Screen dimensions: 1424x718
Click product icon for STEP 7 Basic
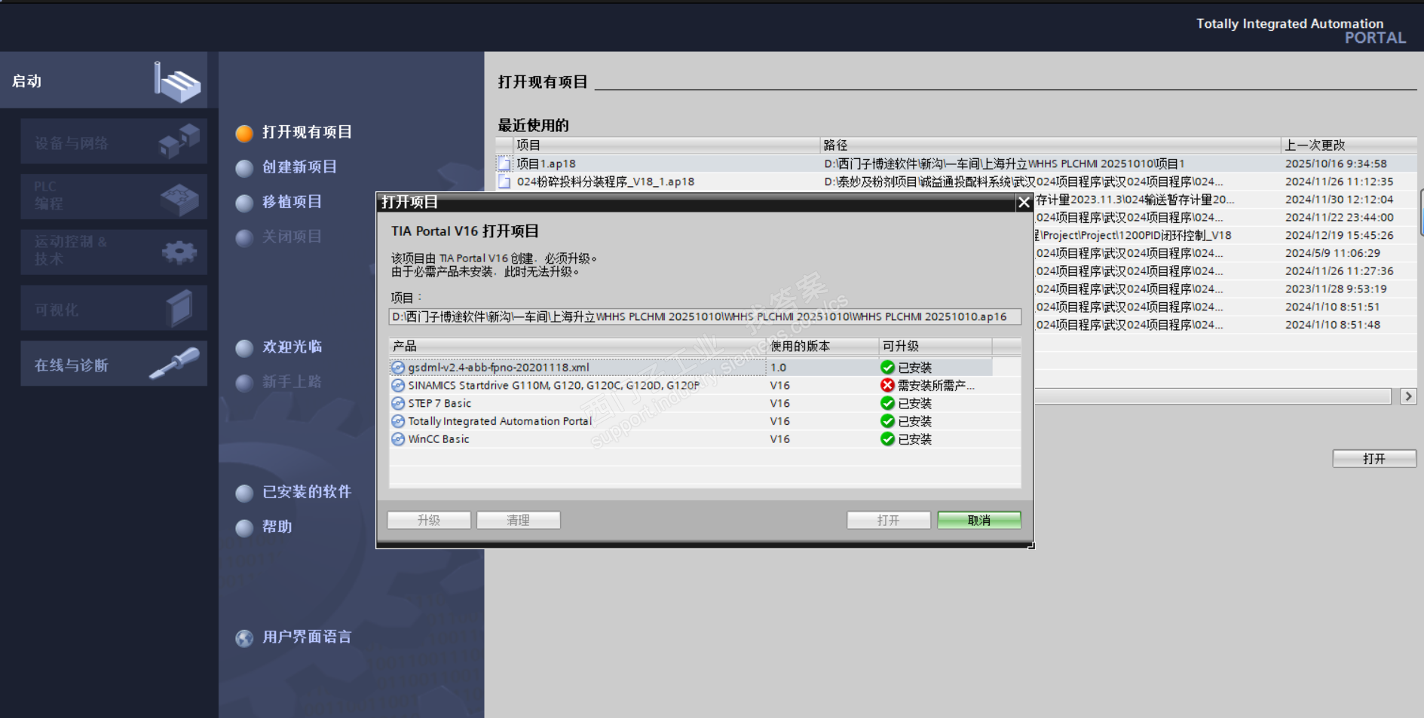click(x=398, y=404)
